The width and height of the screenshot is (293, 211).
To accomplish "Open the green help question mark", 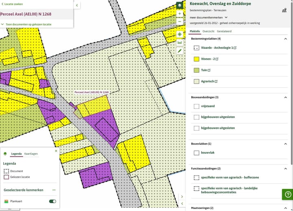I will 287,194.
